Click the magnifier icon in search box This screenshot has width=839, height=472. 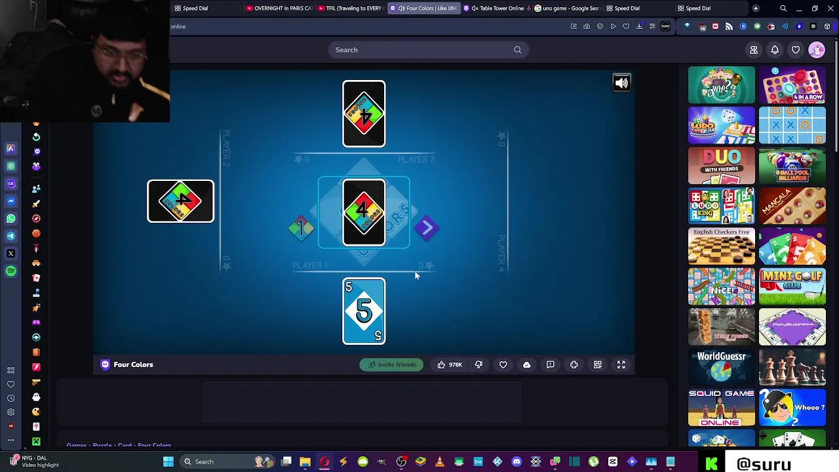click(x=518, y=50)
